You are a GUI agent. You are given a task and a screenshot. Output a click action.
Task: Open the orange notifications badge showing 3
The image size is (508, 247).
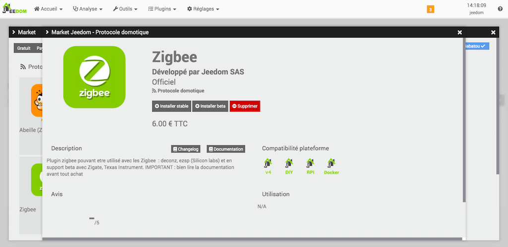tap(430, 9)
